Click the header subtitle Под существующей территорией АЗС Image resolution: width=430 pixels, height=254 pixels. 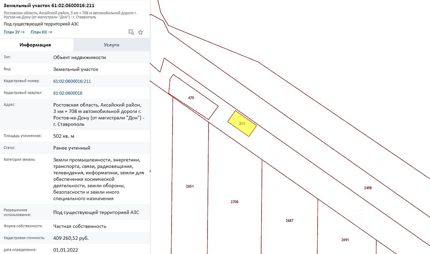coord(41,24)
